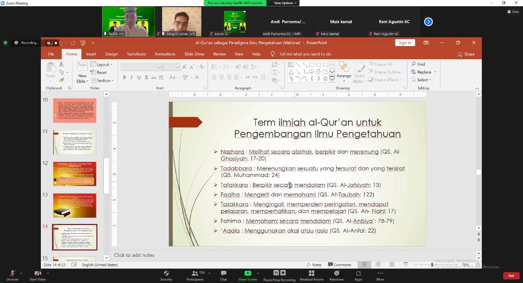Open Comments pane from status bar
523x283 pixels.
point(340,265)
